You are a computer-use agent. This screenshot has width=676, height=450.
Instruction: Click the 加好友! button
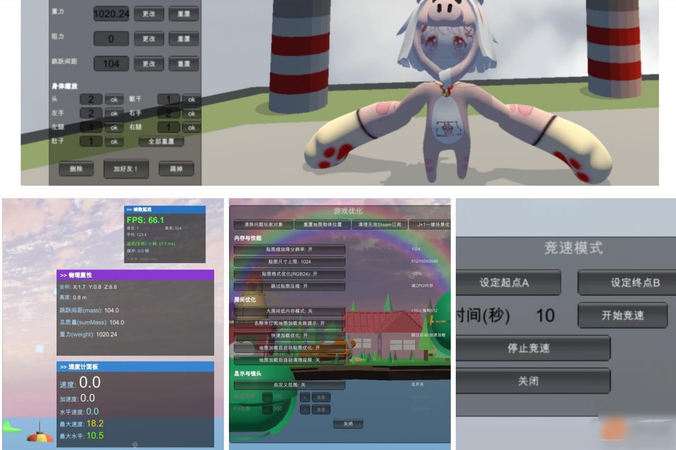126,168
